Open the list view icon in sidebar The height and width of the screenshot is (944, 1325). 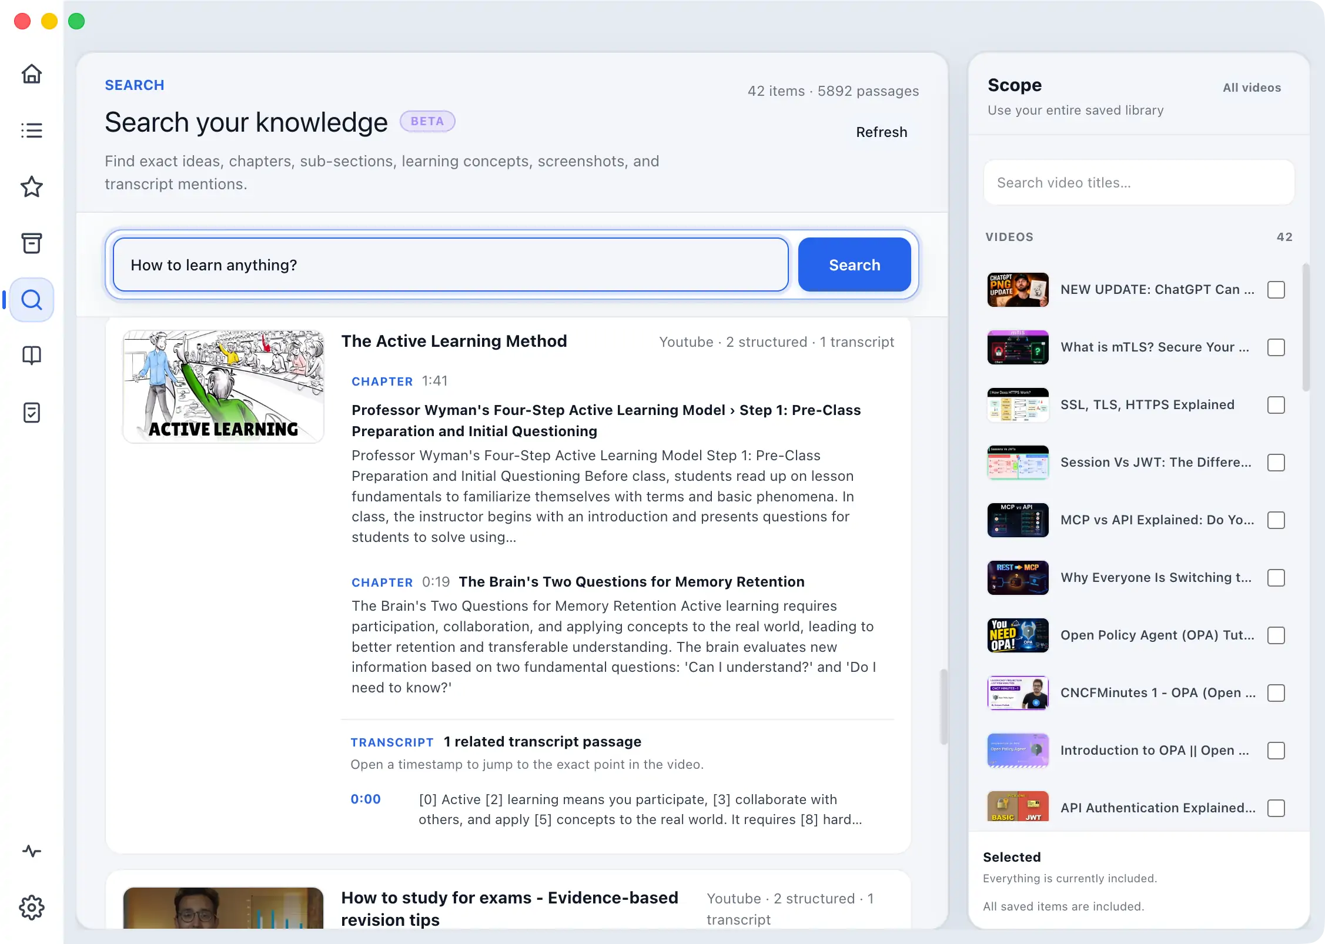[x=32, y=130]
